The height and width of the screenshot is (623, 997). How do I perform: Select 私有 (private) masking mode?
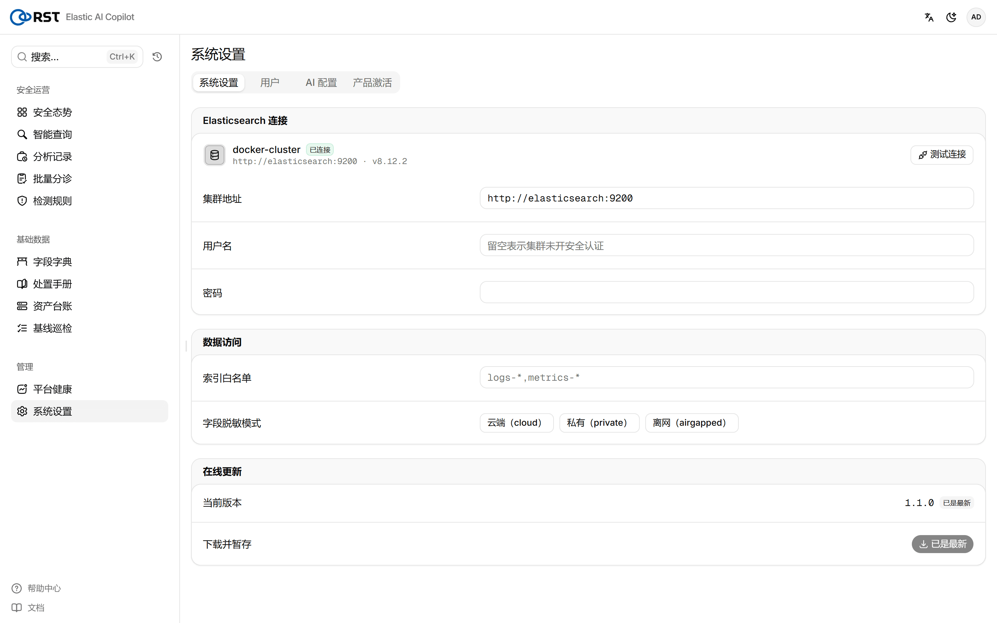pos(599,423)
